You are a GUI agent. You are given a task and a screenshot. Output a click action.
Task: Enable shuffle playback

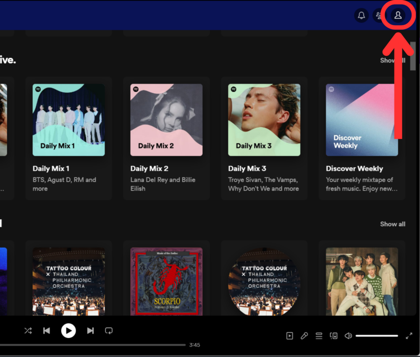(28, 331)
